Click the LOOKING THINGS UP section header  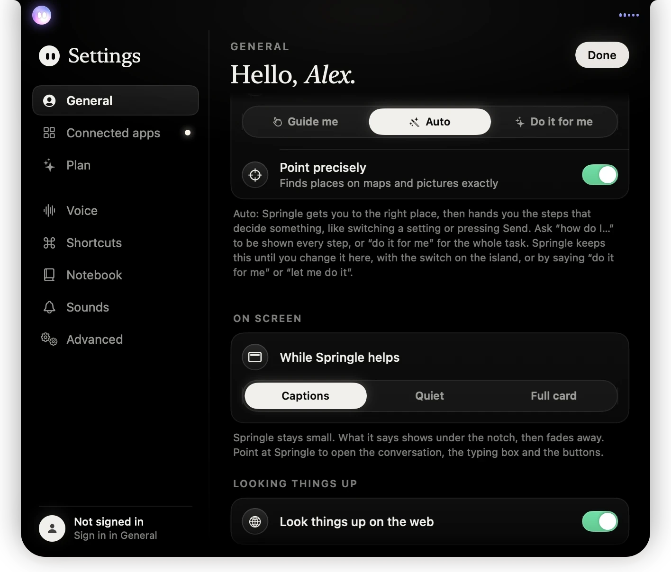coord(295,484)
